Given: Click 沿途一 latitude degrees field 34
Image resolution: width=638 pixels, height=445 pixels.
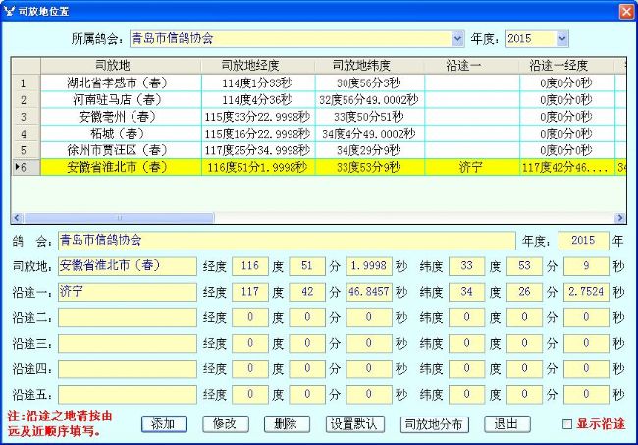Looking at the screenshot, I should tap(466, 292).
